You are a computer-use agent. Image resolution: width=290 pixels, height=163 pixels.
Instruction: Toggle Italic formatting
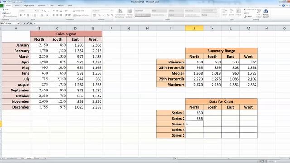[24, 15]
